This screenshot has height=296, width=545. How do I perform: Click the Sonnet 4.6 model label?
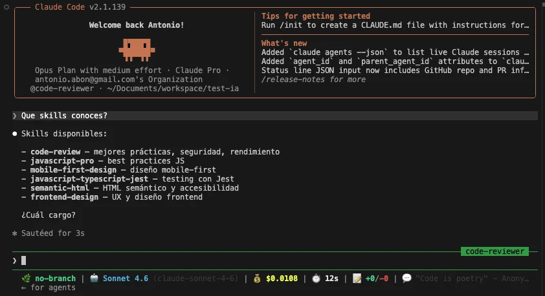[126, 279]
